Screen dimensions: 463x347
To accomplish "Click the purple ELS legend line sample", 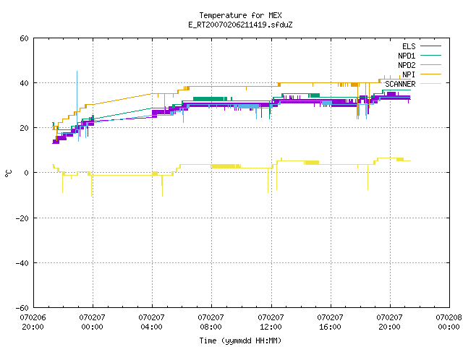I will pyautogui.click(x=430, y=46).
